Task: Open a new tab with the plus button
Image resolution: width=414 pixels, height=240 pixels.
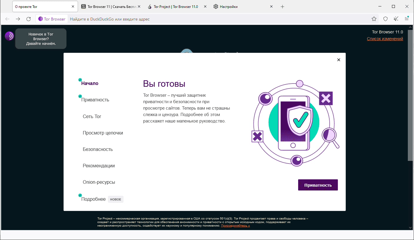Action: tap(283, 7)
